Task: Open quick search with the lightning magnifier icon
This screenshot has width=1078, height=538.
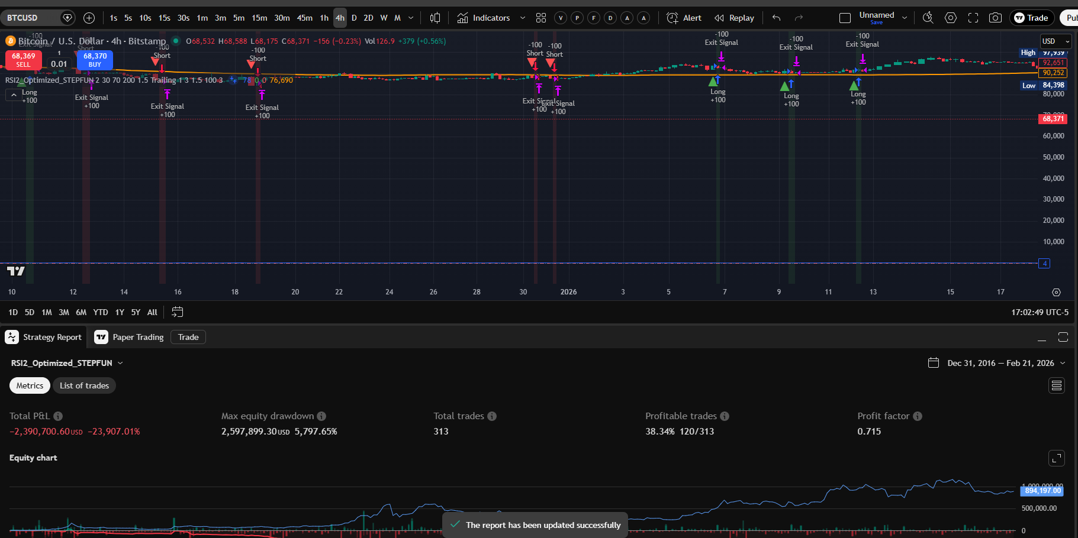Action: pos(928,18)
